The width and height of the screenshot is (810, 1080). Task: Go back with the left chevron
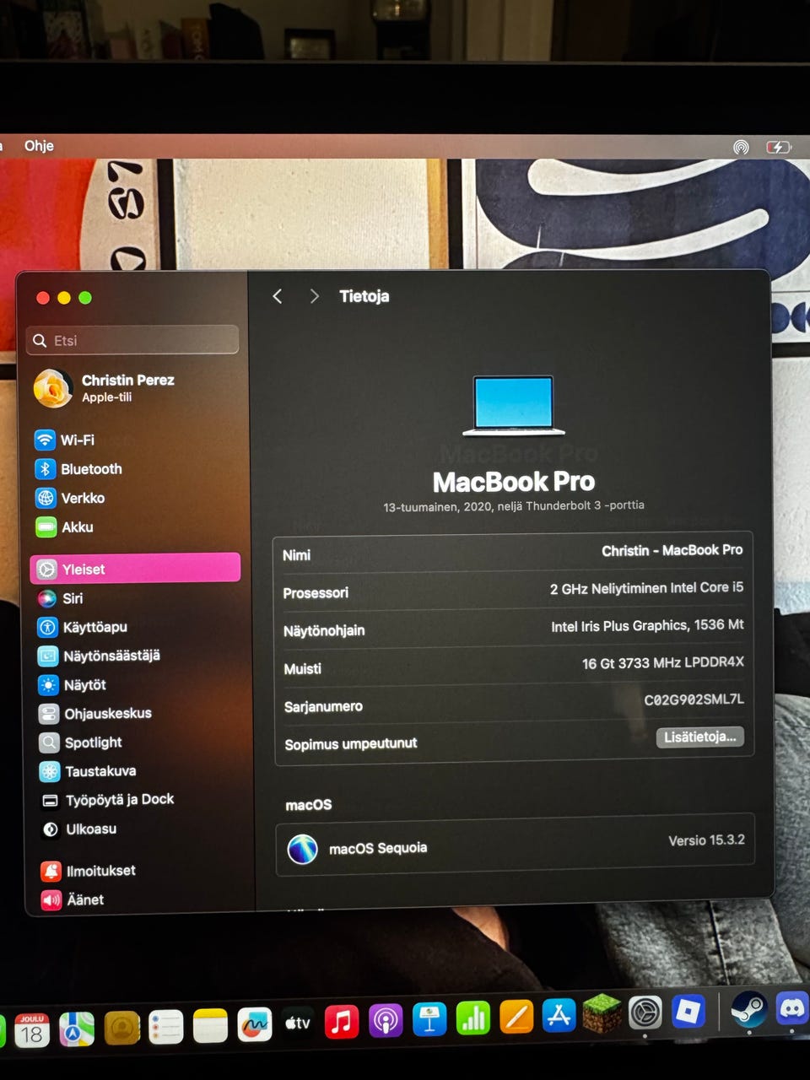coord(277,296)
